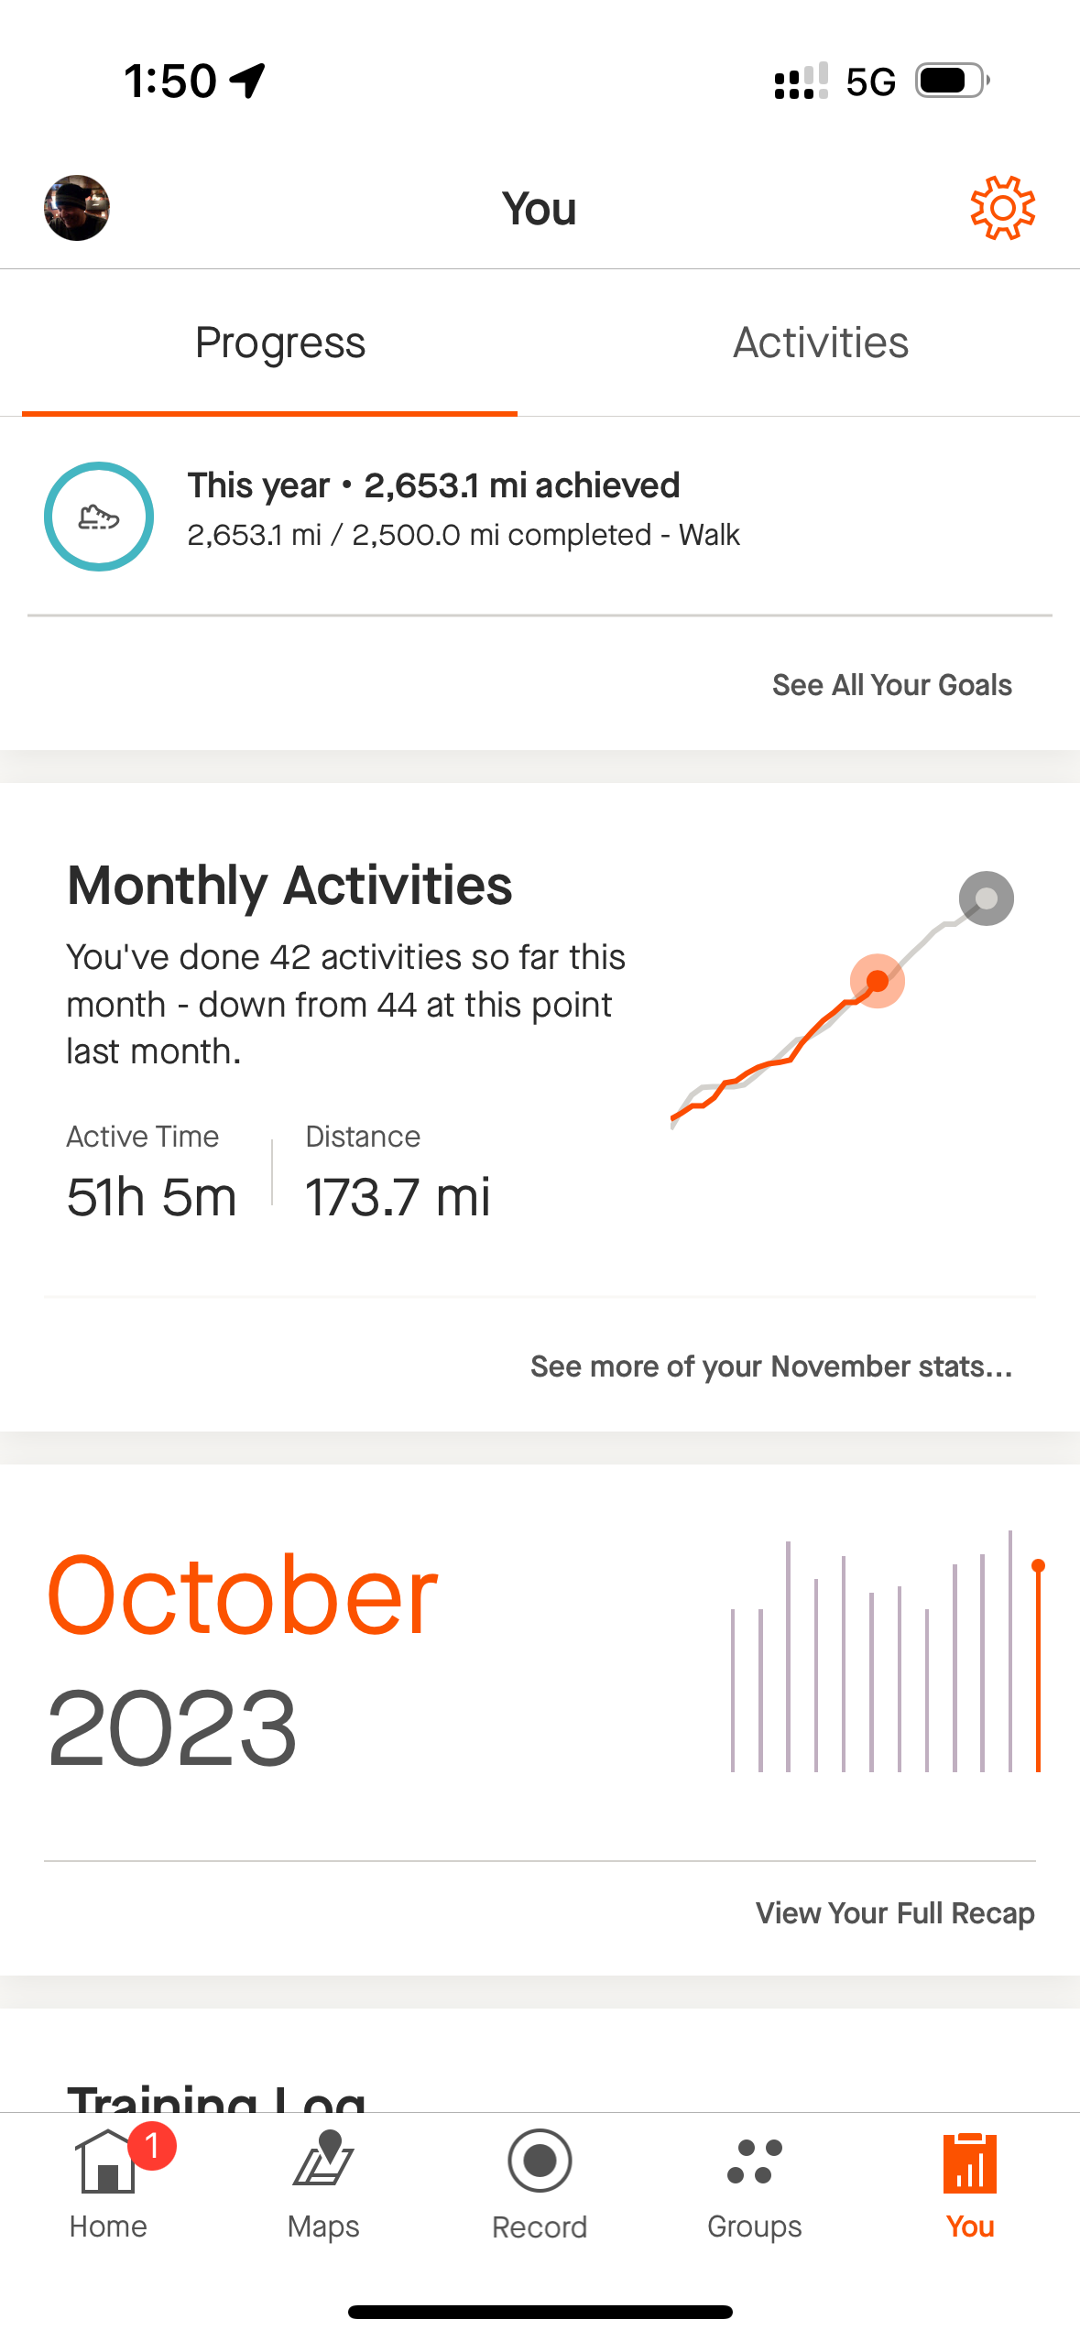1080x2341 pixels.
Task: Open the orange settings gear
Action: pos(1002,208)
